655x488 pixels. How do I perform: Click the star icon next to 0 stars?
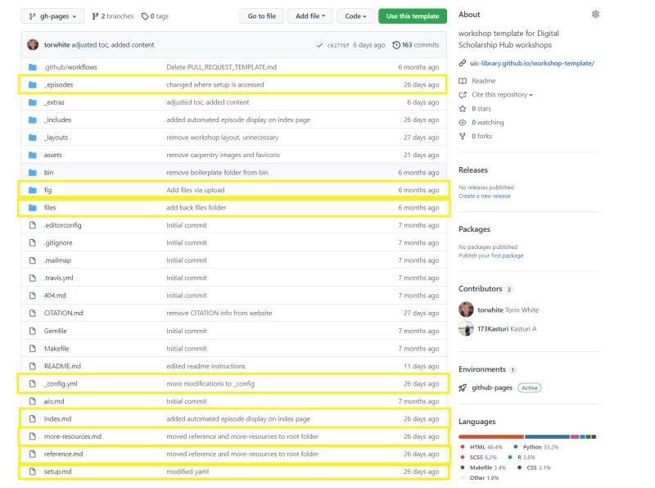[x=462, y=108]
